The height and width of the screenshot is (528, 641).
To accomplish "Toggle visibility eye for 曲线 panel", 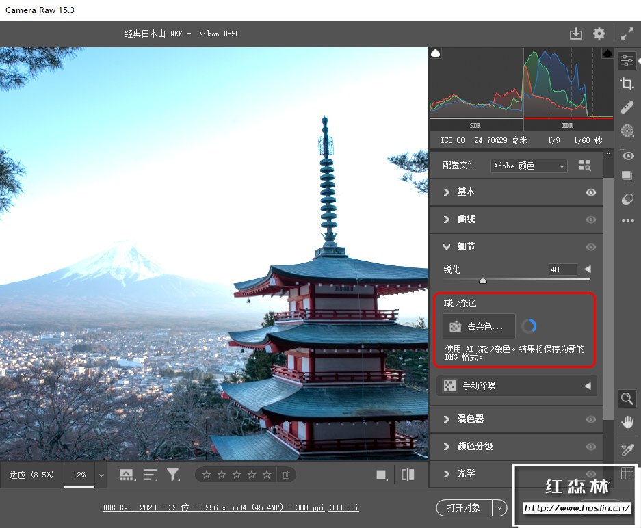I will click(x=590, y=220).
